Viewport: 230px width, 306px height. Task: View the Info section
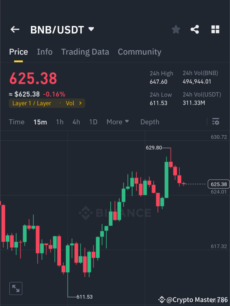tap(44, 52)
